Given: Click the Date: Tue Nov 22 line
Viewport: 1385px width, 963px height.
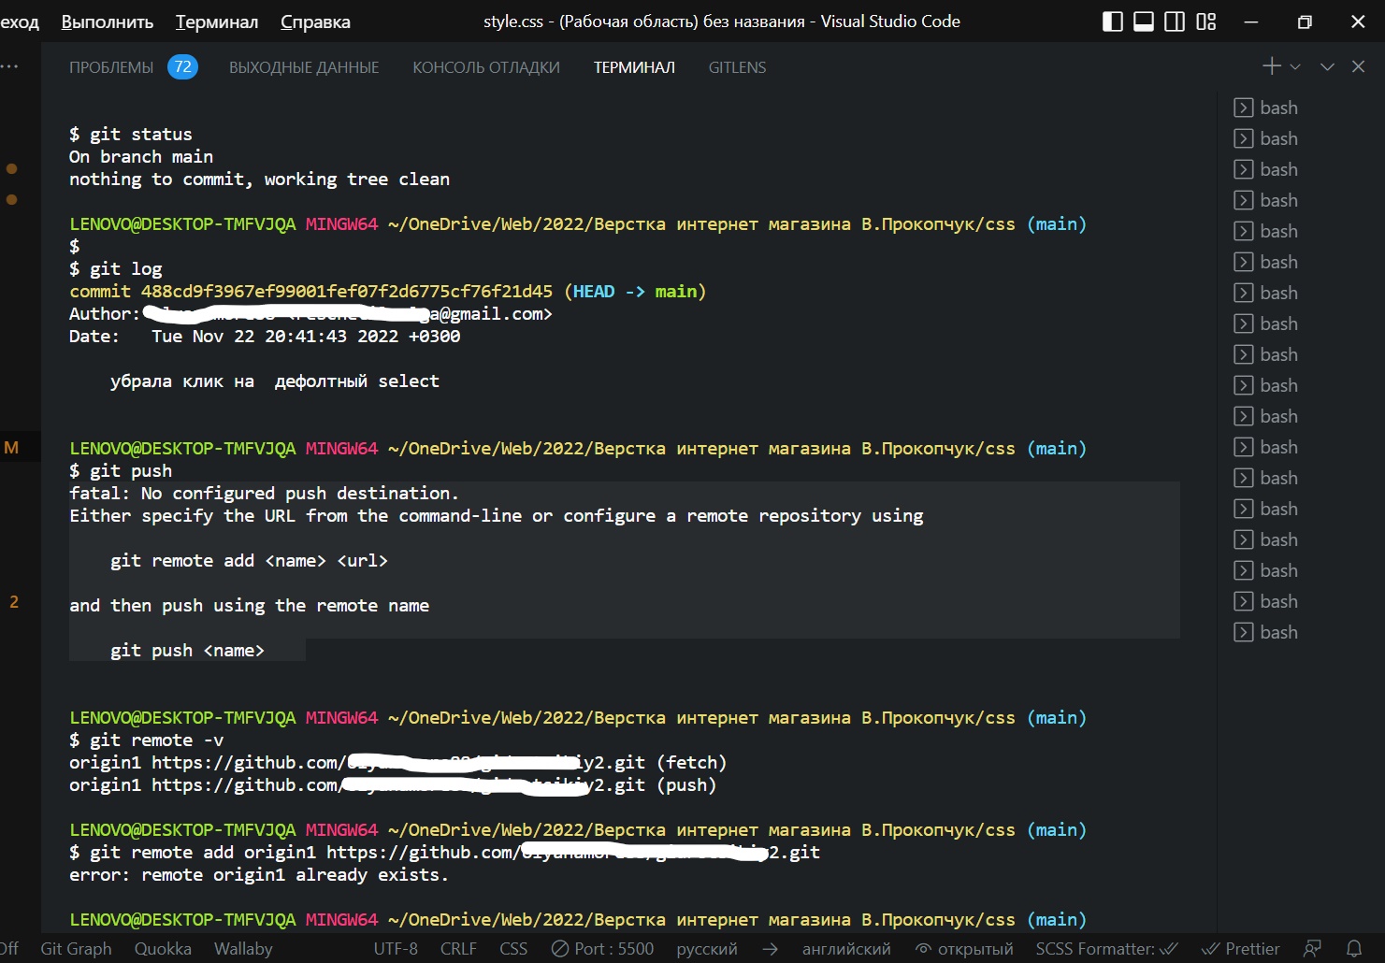Looking at the screenshot, I should click(x=265, y=337).
